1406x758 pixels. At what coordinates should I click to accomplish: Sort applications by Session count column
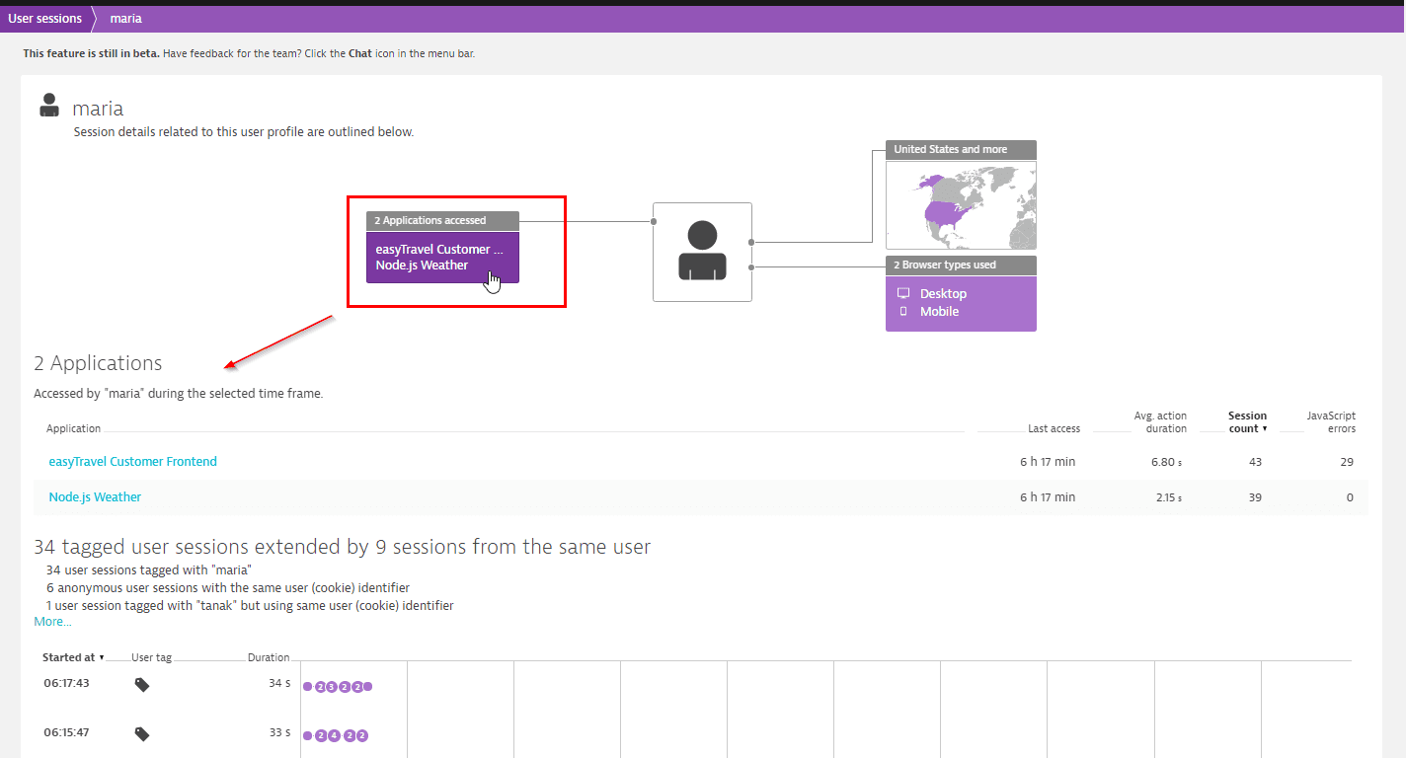coord(1247,422)
